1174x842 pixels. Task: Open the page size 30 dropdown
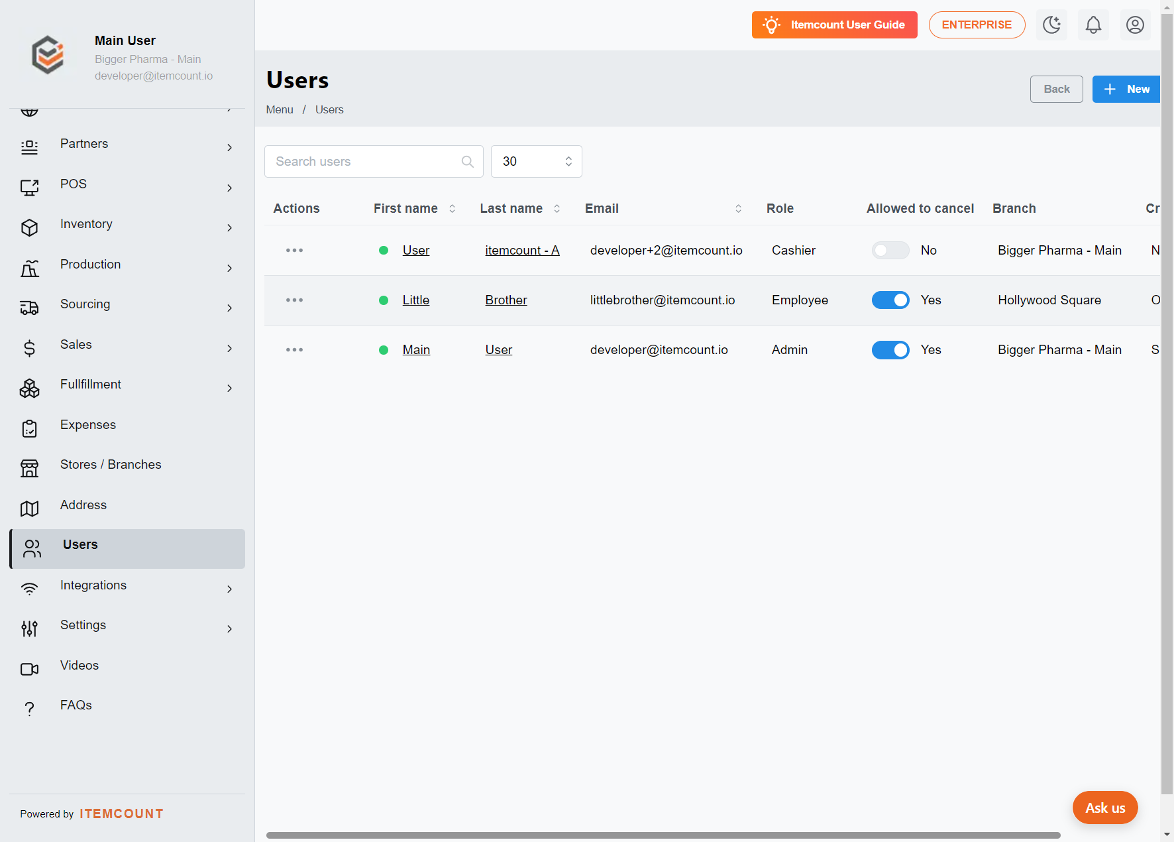click(x=537, y=162)
